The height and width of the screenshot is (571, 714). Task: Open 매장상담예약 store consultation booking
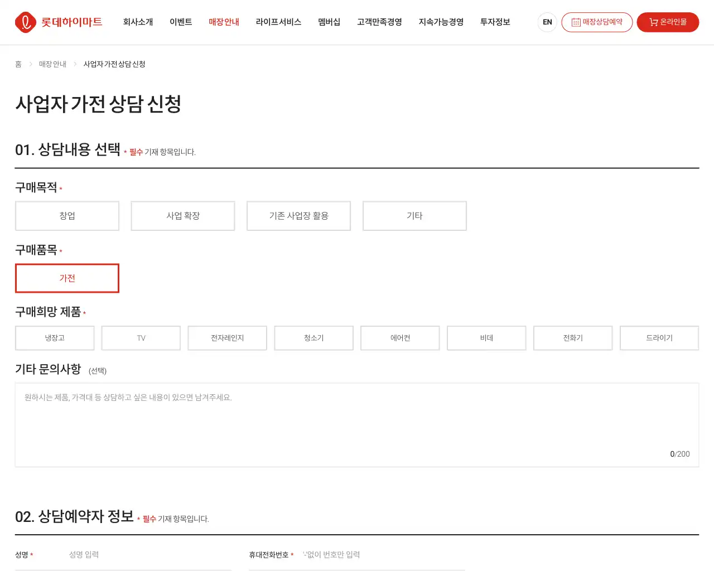pyautogui.click(x=596, y=22)
